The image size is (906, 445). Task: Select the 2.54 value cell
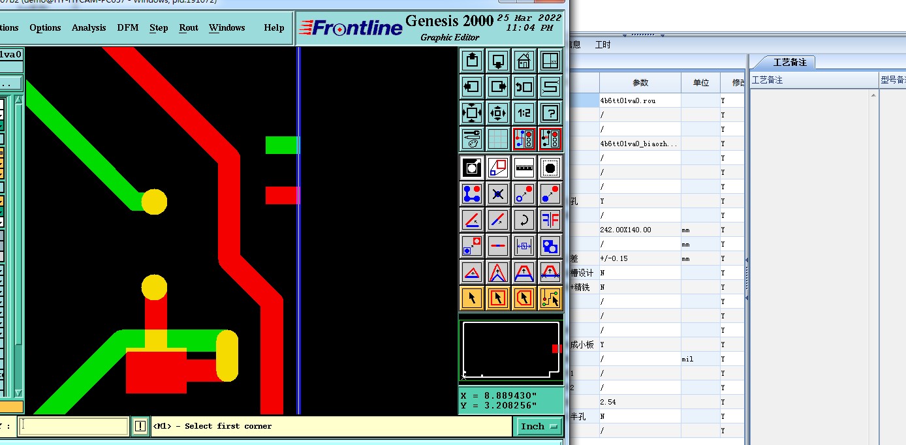[x=640, y=402]
